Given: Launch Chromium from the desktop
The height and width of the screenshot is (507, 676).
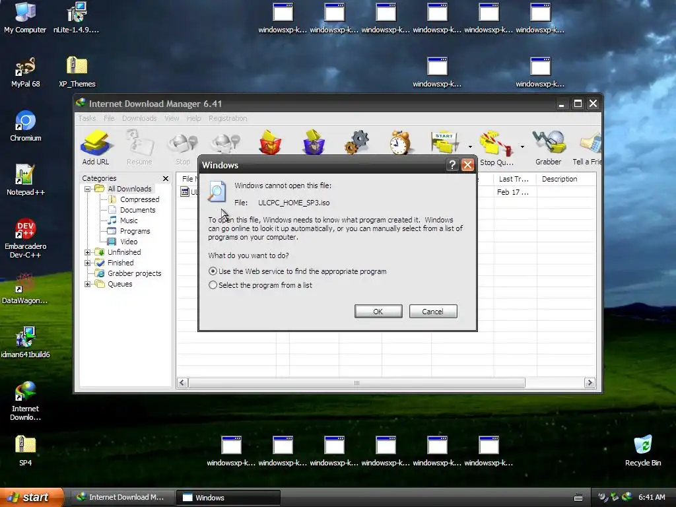Looking at the screenshot, I should click(26, 126).
